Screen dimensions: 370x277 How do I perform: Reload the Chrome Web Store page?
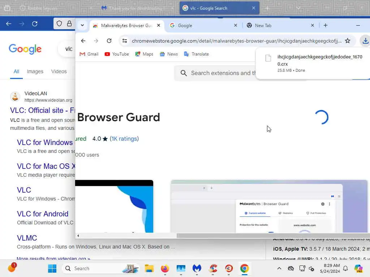point(109,41)
